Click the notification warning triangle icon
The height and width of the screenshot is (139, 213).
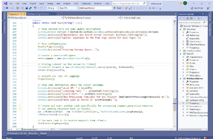181,3
